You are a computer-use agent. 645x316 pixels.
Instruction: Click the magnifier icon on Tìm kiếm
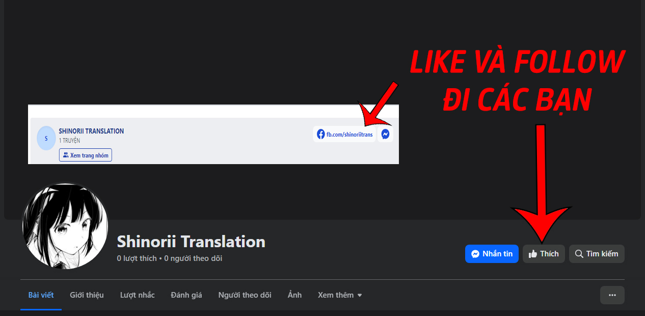click(579, 254)
